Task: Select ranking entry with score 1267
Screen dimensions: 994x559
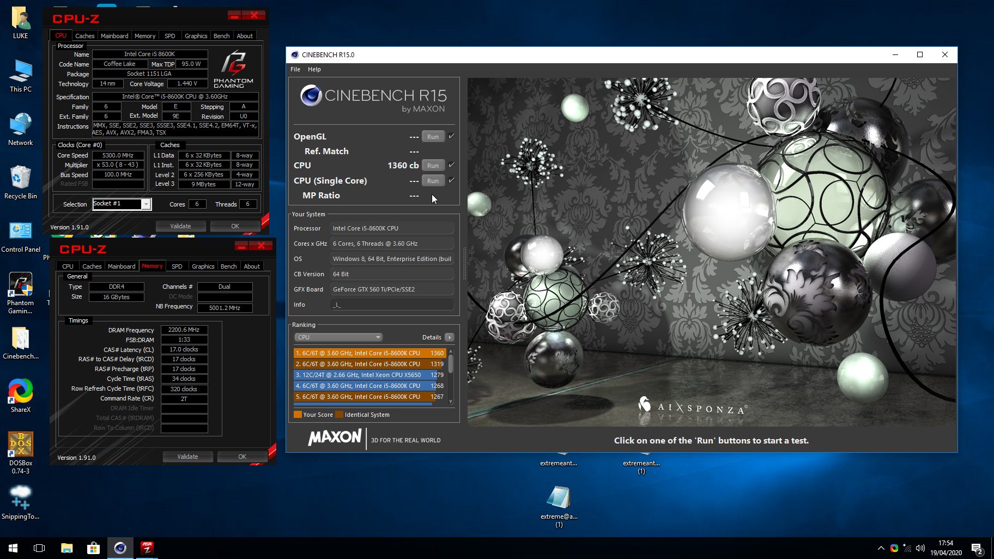Action: [x=370, y=397]
